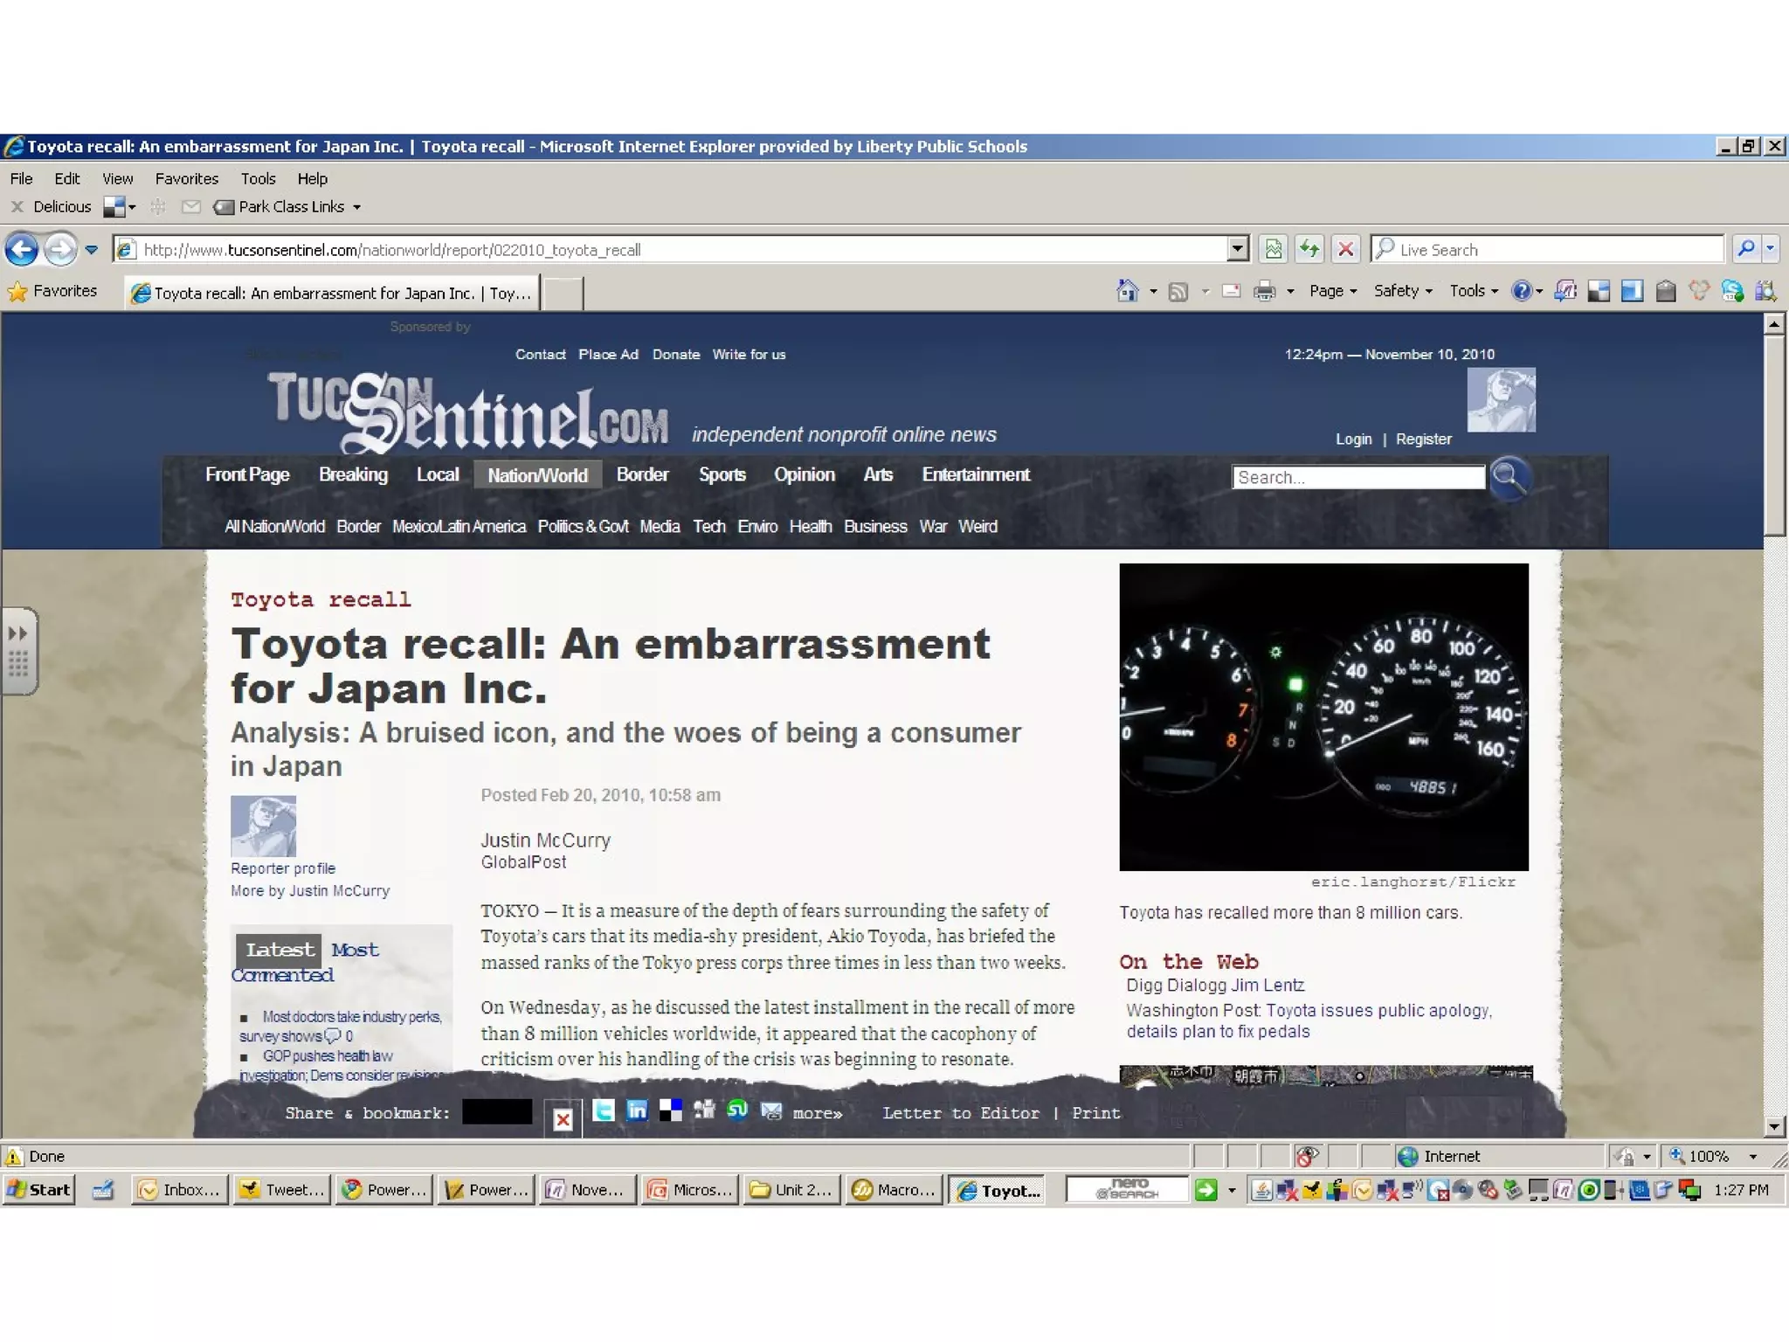Viewport: 1789px width, 1342px height.
Task: Expand the Park Class Links dropdown
Action: pyautogui.click(x=356, y=208)
